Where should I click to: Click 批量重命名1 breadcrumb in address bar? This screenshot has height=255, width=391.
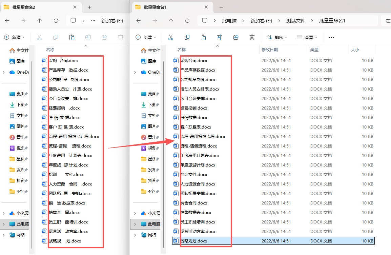coord(332,21)
